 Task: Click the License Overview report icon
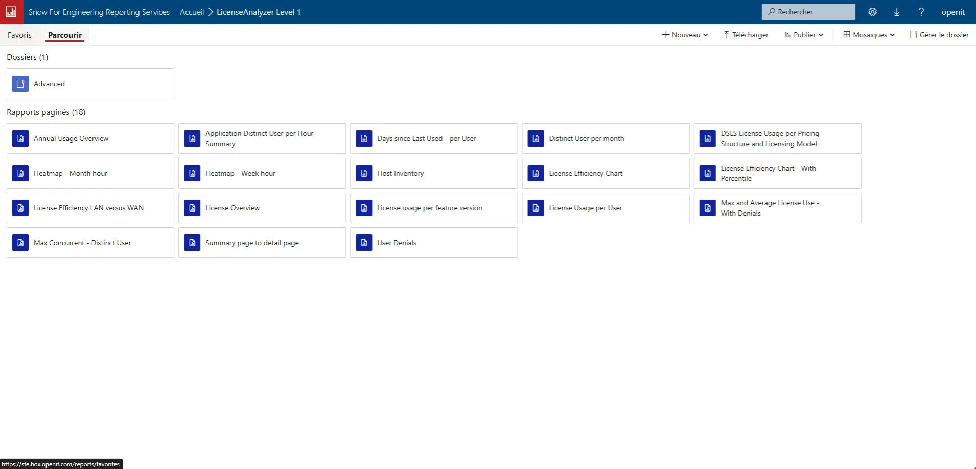tap(192, 208)
